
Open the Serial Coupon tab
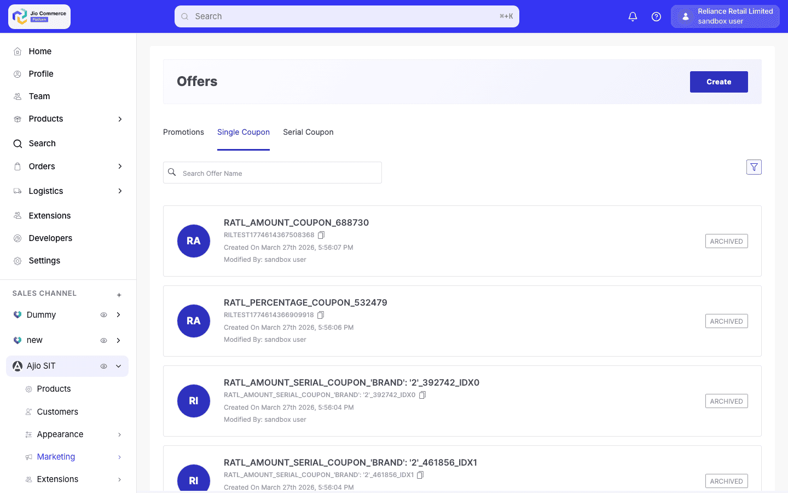[308, 132]
